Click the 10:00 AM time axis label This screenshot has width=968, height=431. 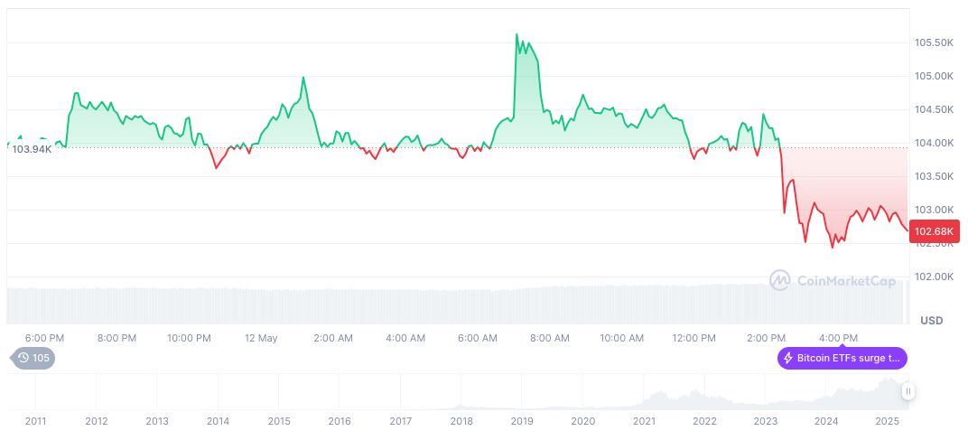coord(622,338)
